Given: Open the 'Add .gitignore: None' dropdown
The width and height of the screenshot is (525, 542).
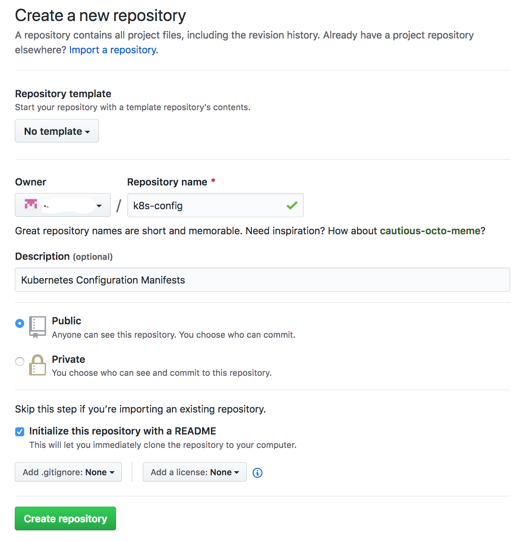Looking at the screenshot, I should pos(68,472).
